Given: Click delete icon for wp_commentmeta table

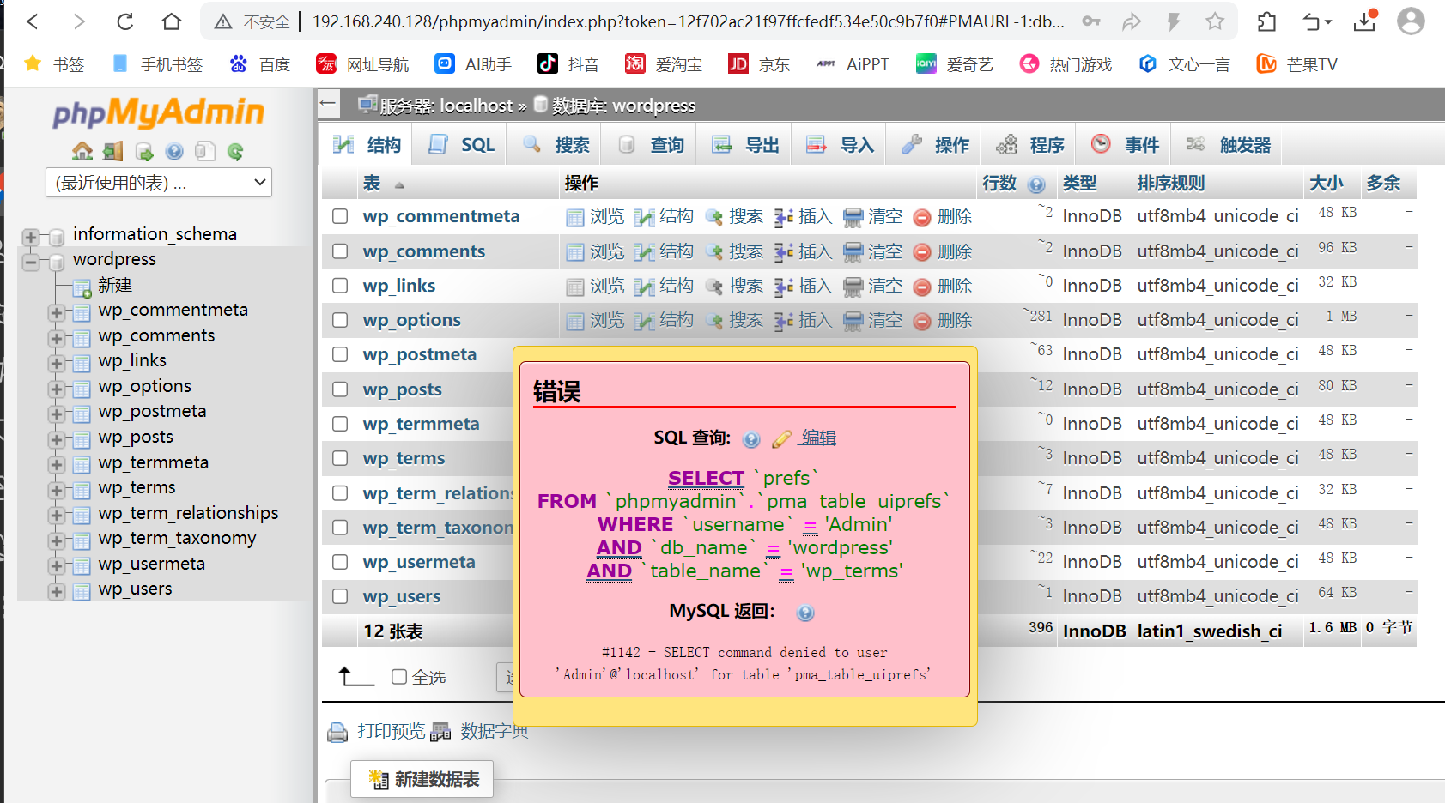Looking at the screenshot, I should click(922, 218).
